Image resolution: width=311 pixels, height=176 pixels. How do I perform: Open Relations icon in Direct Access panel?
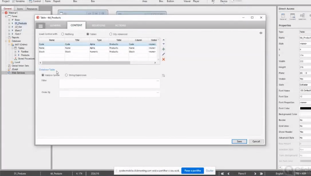[x=302, y=16]
